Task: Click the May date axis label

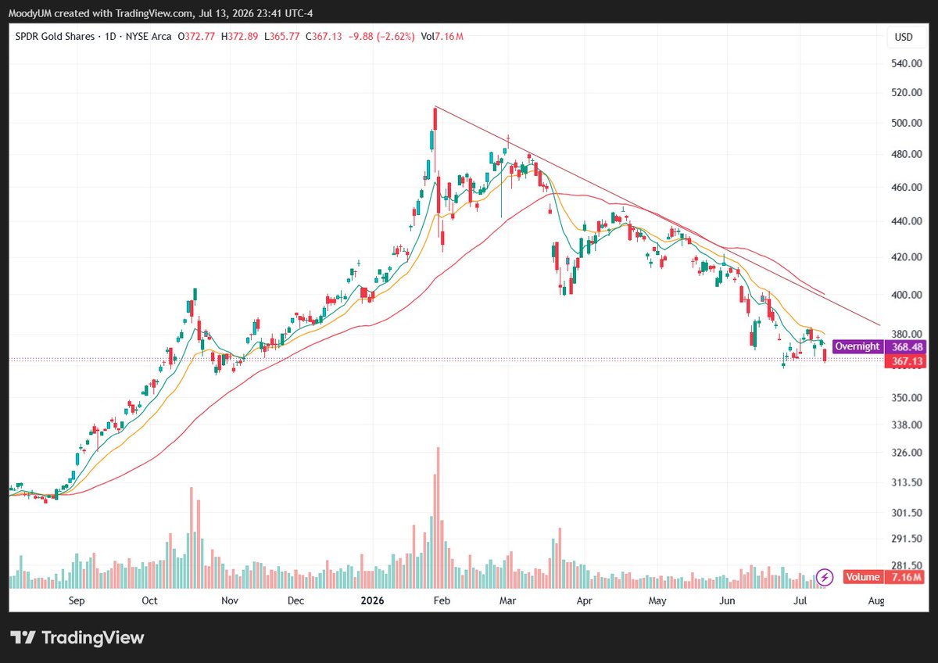Action: click(657, 601)
